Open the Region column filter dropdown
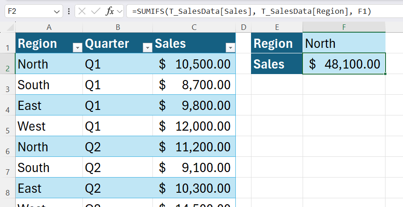This screenshot has width=403, height=207. point(77,47)
